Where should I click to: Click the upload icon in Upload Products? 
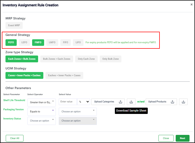click(x=173, y=102)
